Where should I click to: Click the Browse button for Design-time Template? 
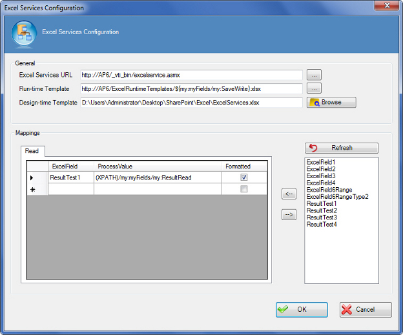(331, 102)
